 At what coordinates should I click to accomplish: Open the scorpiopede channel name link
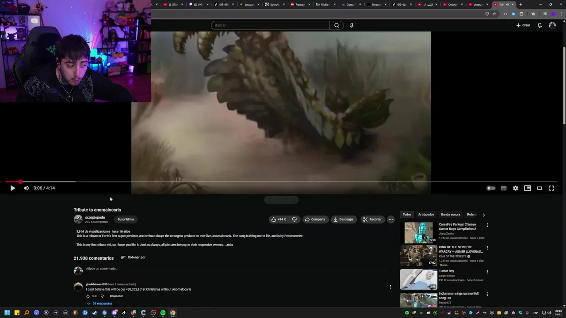coord(95,217)
